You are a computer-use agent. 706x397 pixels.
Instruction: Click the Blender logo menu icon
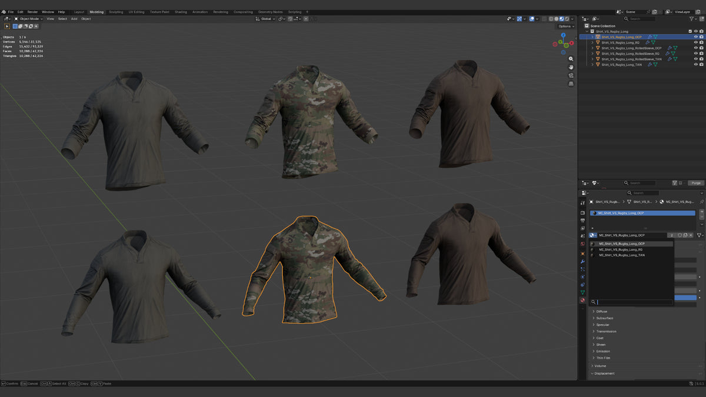click(x=4, y=12)
